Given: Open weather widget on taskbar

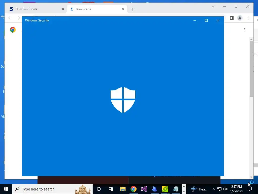Looking at the screenshot, I should pos(199,189).
